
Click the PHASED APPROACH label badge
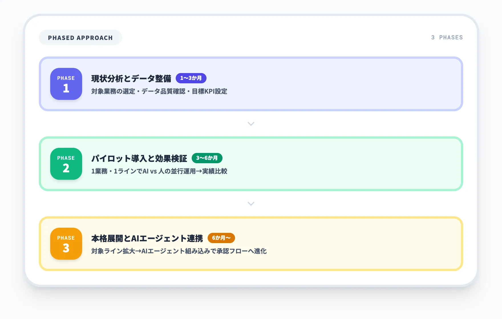coord(80,37)
